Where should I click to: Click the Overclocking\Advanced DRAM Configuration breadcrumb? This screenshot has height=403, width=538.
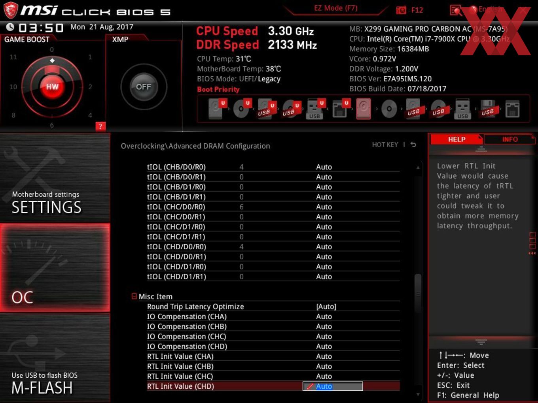(x=195, y=146)
